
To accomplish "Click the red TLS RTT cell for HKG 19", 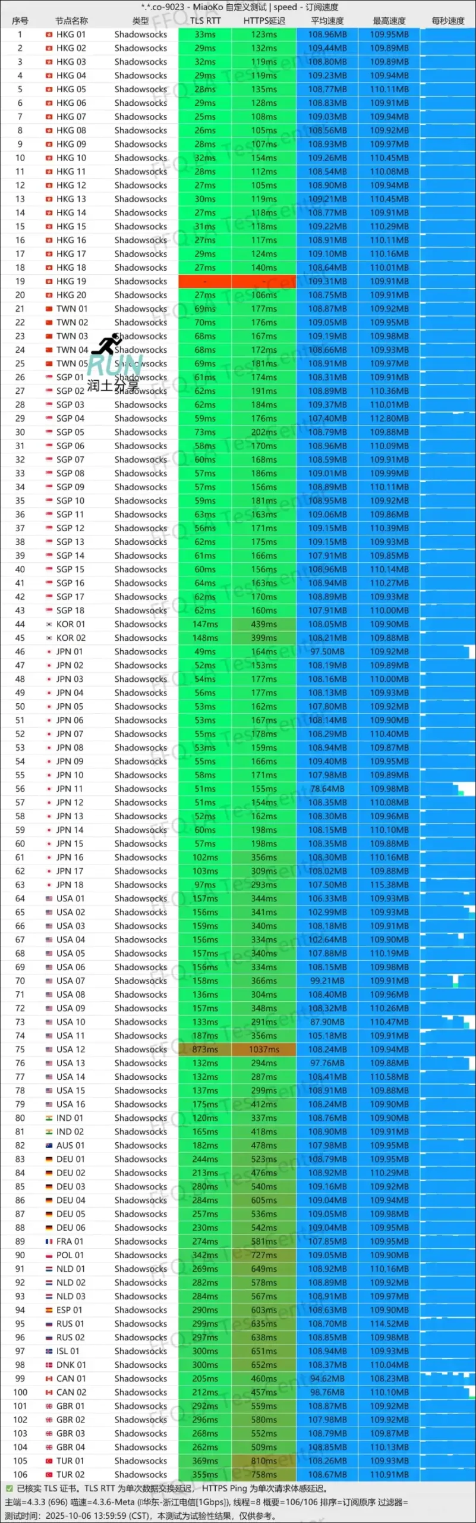I will (205, 281).
